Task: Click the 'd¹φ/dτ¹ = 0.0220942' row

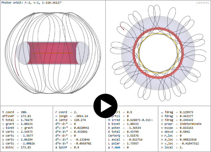Action: point(72,128)
